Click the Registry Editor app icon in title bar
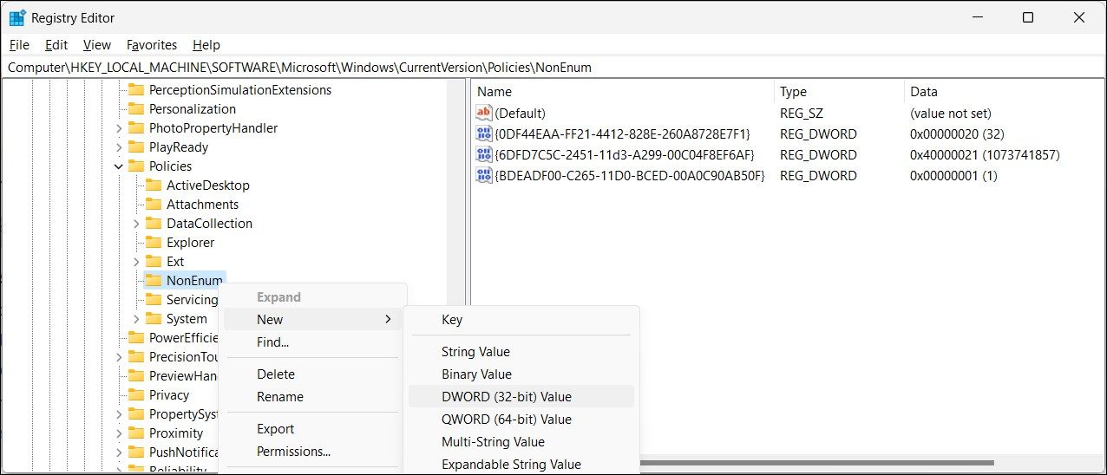 (x=16, y=17)
